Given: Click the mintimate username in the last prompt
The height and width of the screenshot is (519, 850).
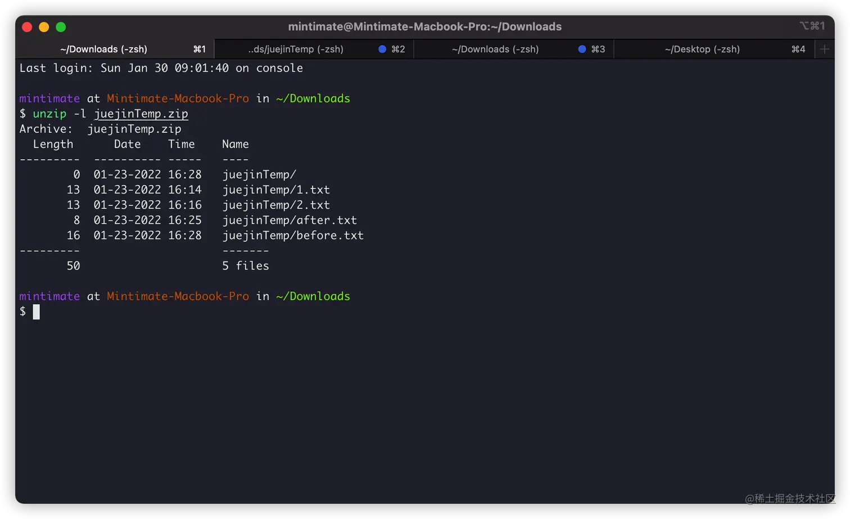Looking at the screenshot, I should coord(49,296).
